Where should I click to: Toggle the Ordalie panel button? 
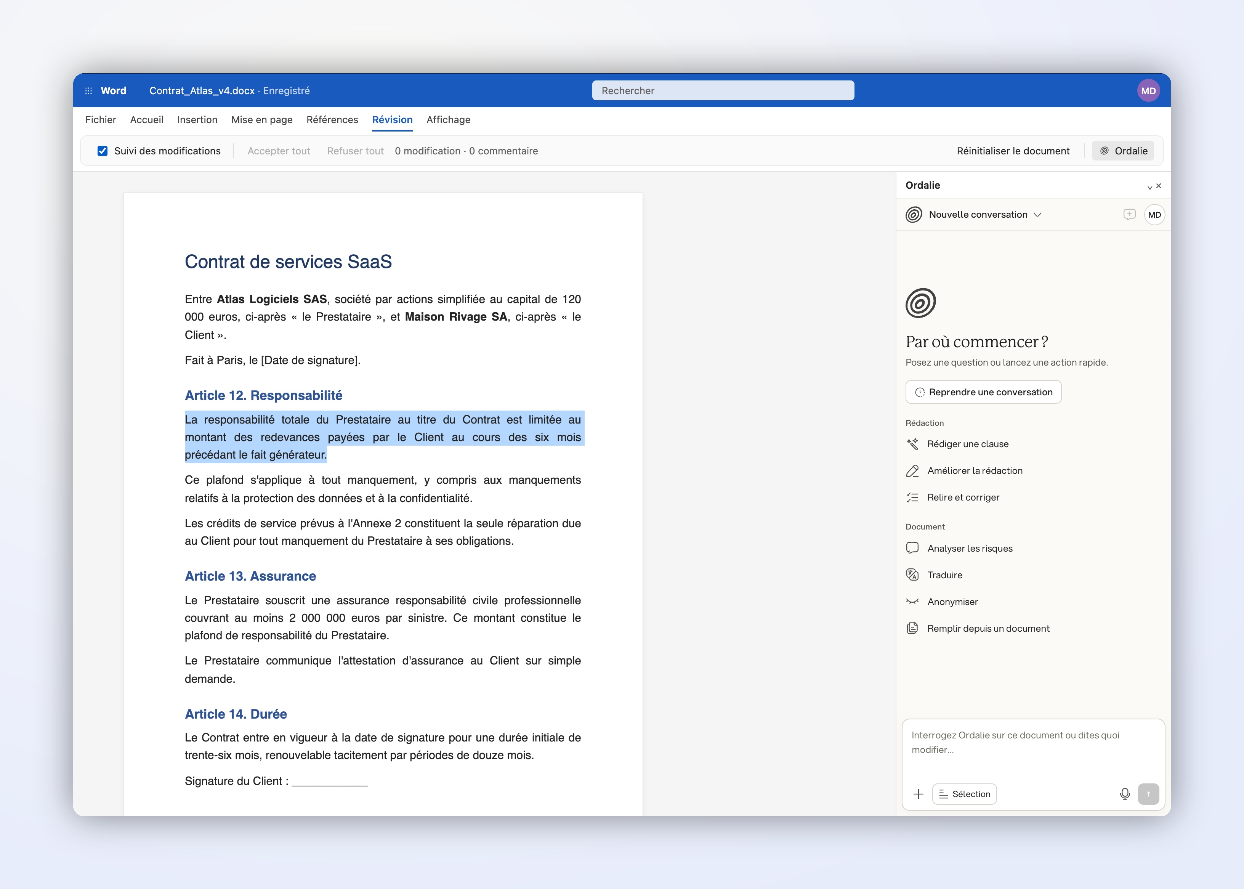click(1123, 151)
